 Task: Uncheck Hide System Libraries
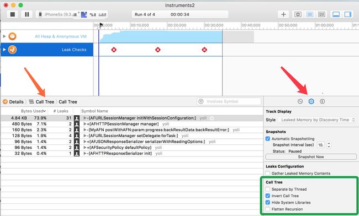(x=268, y=203)
